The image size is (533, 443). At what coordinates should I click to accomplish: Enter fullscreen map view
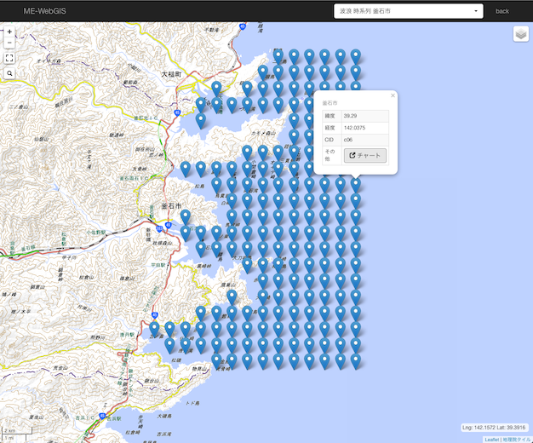coord(9,58)
